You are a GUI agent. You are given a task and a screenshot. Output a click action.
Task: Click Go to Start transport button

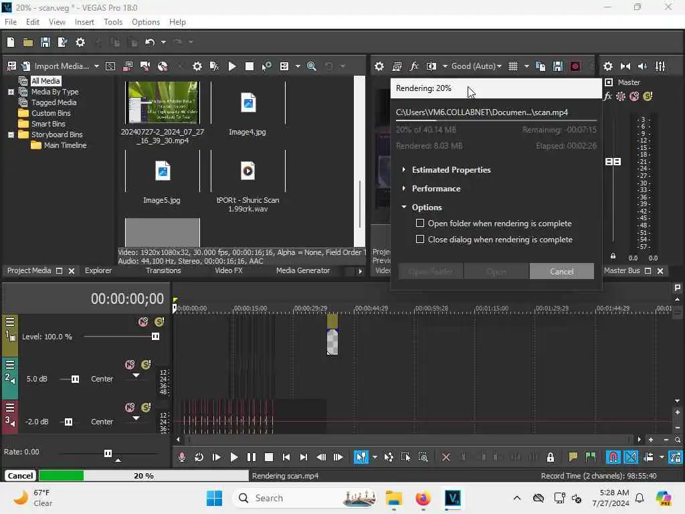point(286,457)
